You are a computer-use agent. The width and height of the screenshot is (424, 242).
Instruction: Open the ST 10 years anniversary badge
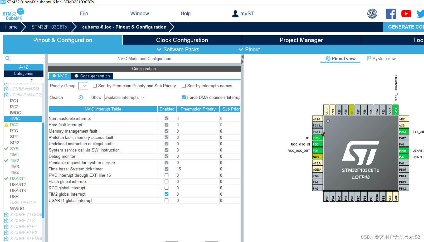point(372,14)
